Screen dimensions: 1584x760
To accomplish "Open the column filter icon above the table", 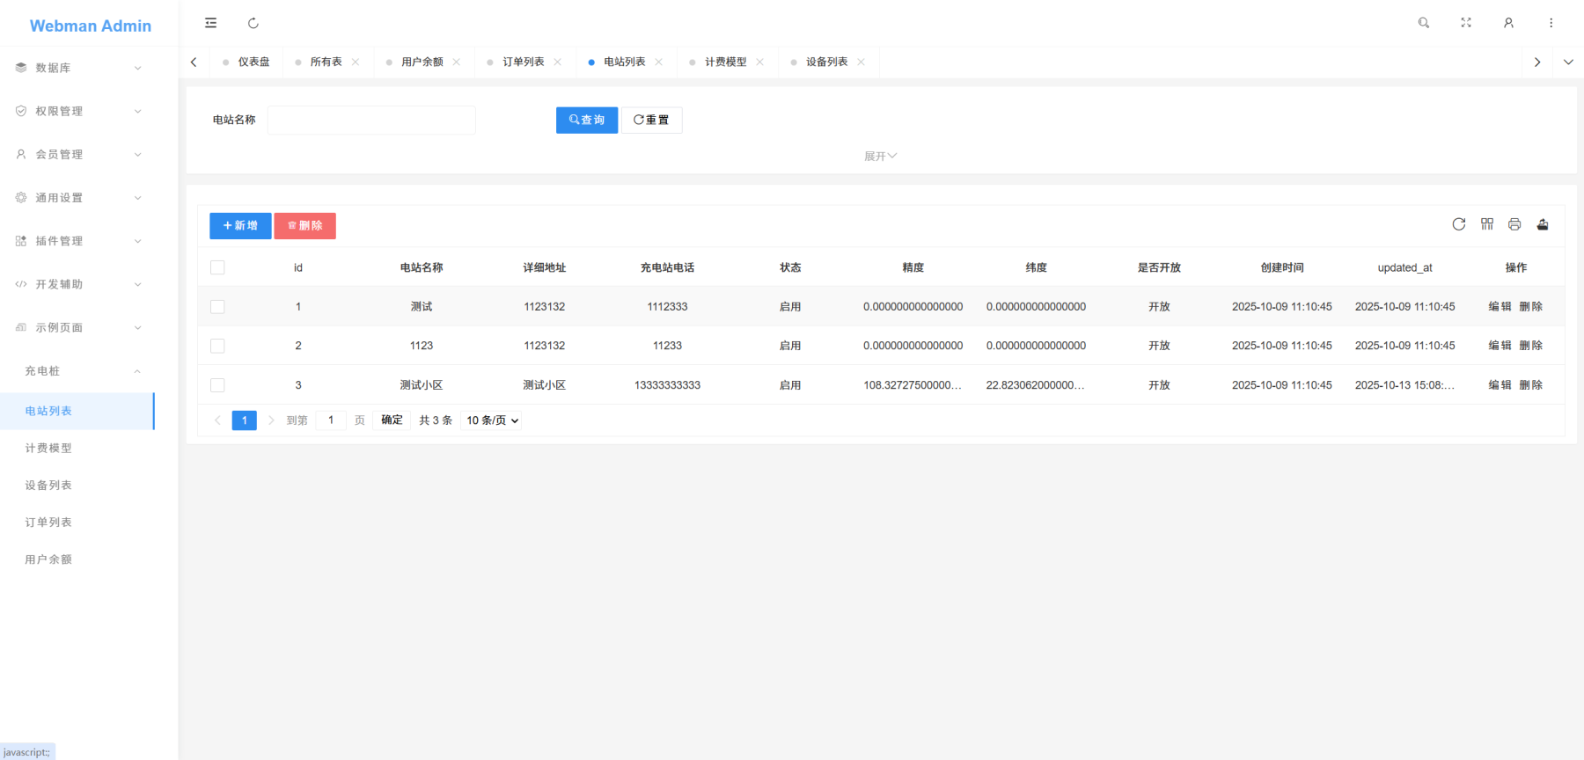I will pyautogui.click(x=1486, y=224).
